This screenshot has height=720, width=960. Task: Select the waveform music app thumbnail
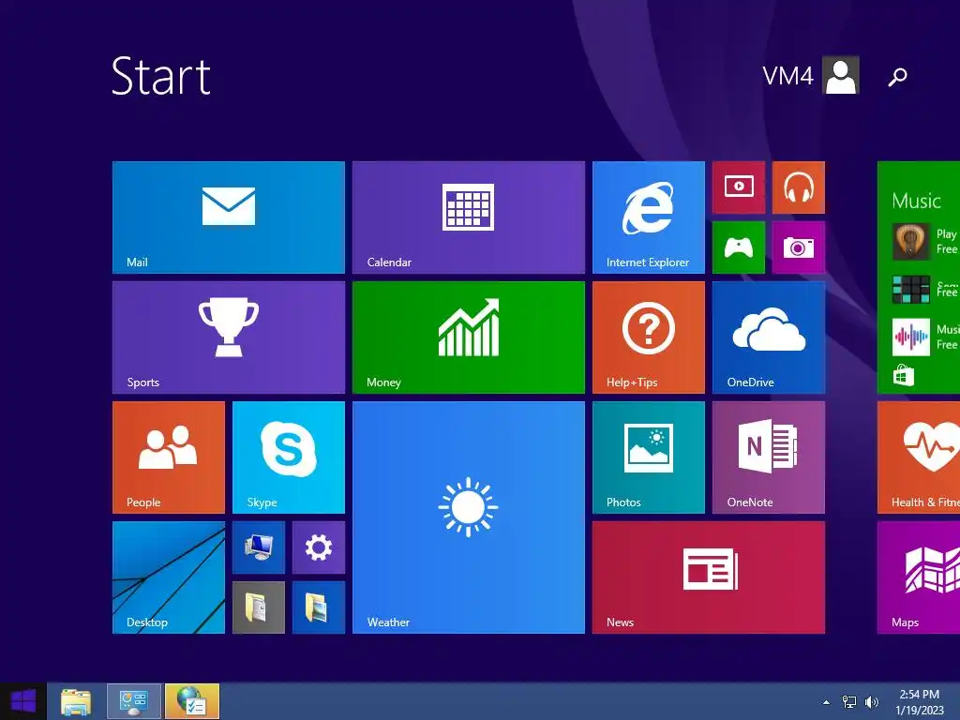tap(911, 337)
